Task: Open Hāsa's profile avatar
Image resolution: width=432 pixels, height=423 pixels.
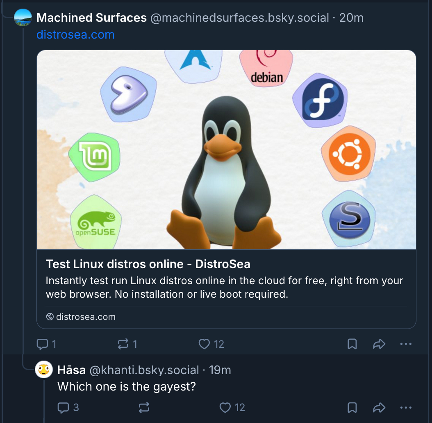Action: [x=44, y=370]
